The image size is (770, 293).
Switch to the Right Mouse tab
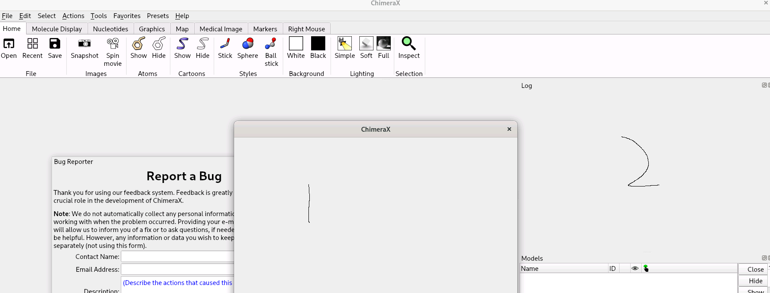(x=306, y=29)
